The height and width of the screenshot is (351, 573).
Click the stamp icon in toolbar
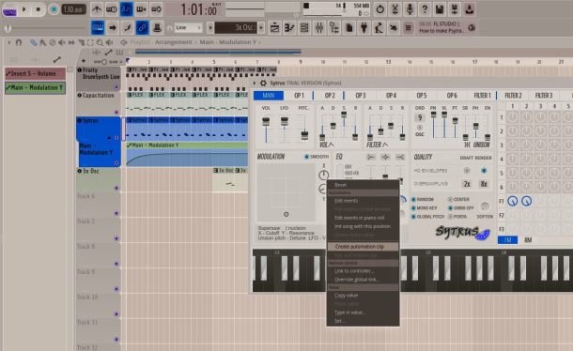click(157, 27)
